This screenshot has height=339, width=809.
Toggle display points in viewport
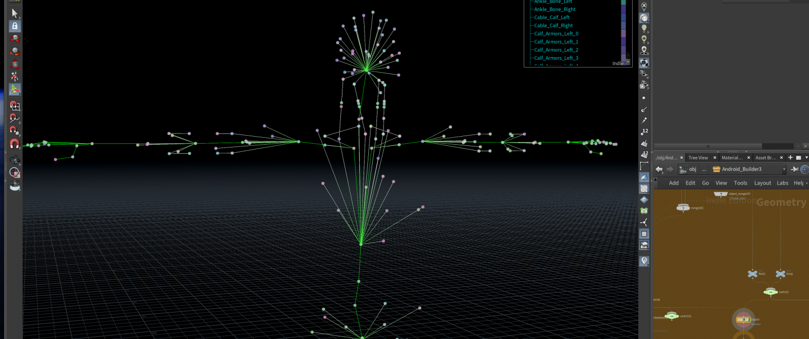tap(644, 98)
